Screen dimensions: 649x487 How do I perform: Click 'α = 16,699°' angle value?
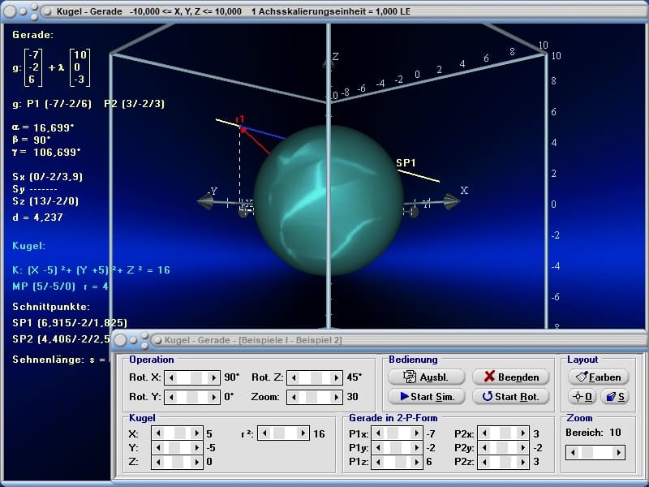tap(43, 127)
